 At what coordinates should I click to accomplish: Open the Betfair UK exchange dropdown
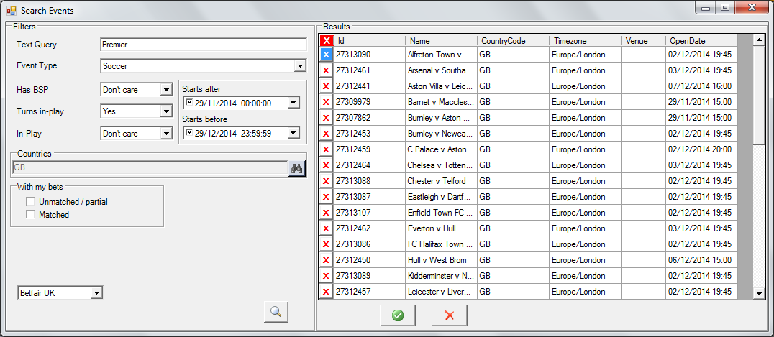pyautogui.click(x=96, y=293)
